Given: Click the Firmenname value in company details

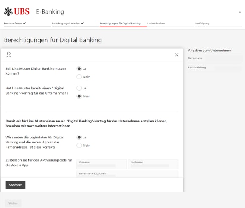Looking at the screenshot, I should [x=224, y=58].
